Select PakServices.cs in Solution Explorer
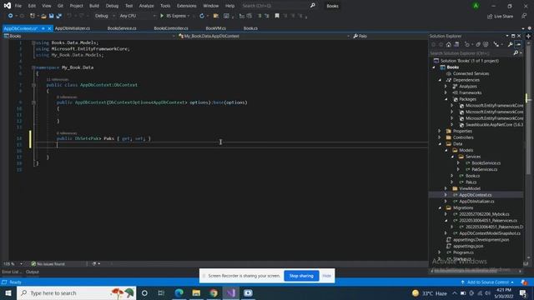This screenshot has height=300, width=534. [484, 169]
